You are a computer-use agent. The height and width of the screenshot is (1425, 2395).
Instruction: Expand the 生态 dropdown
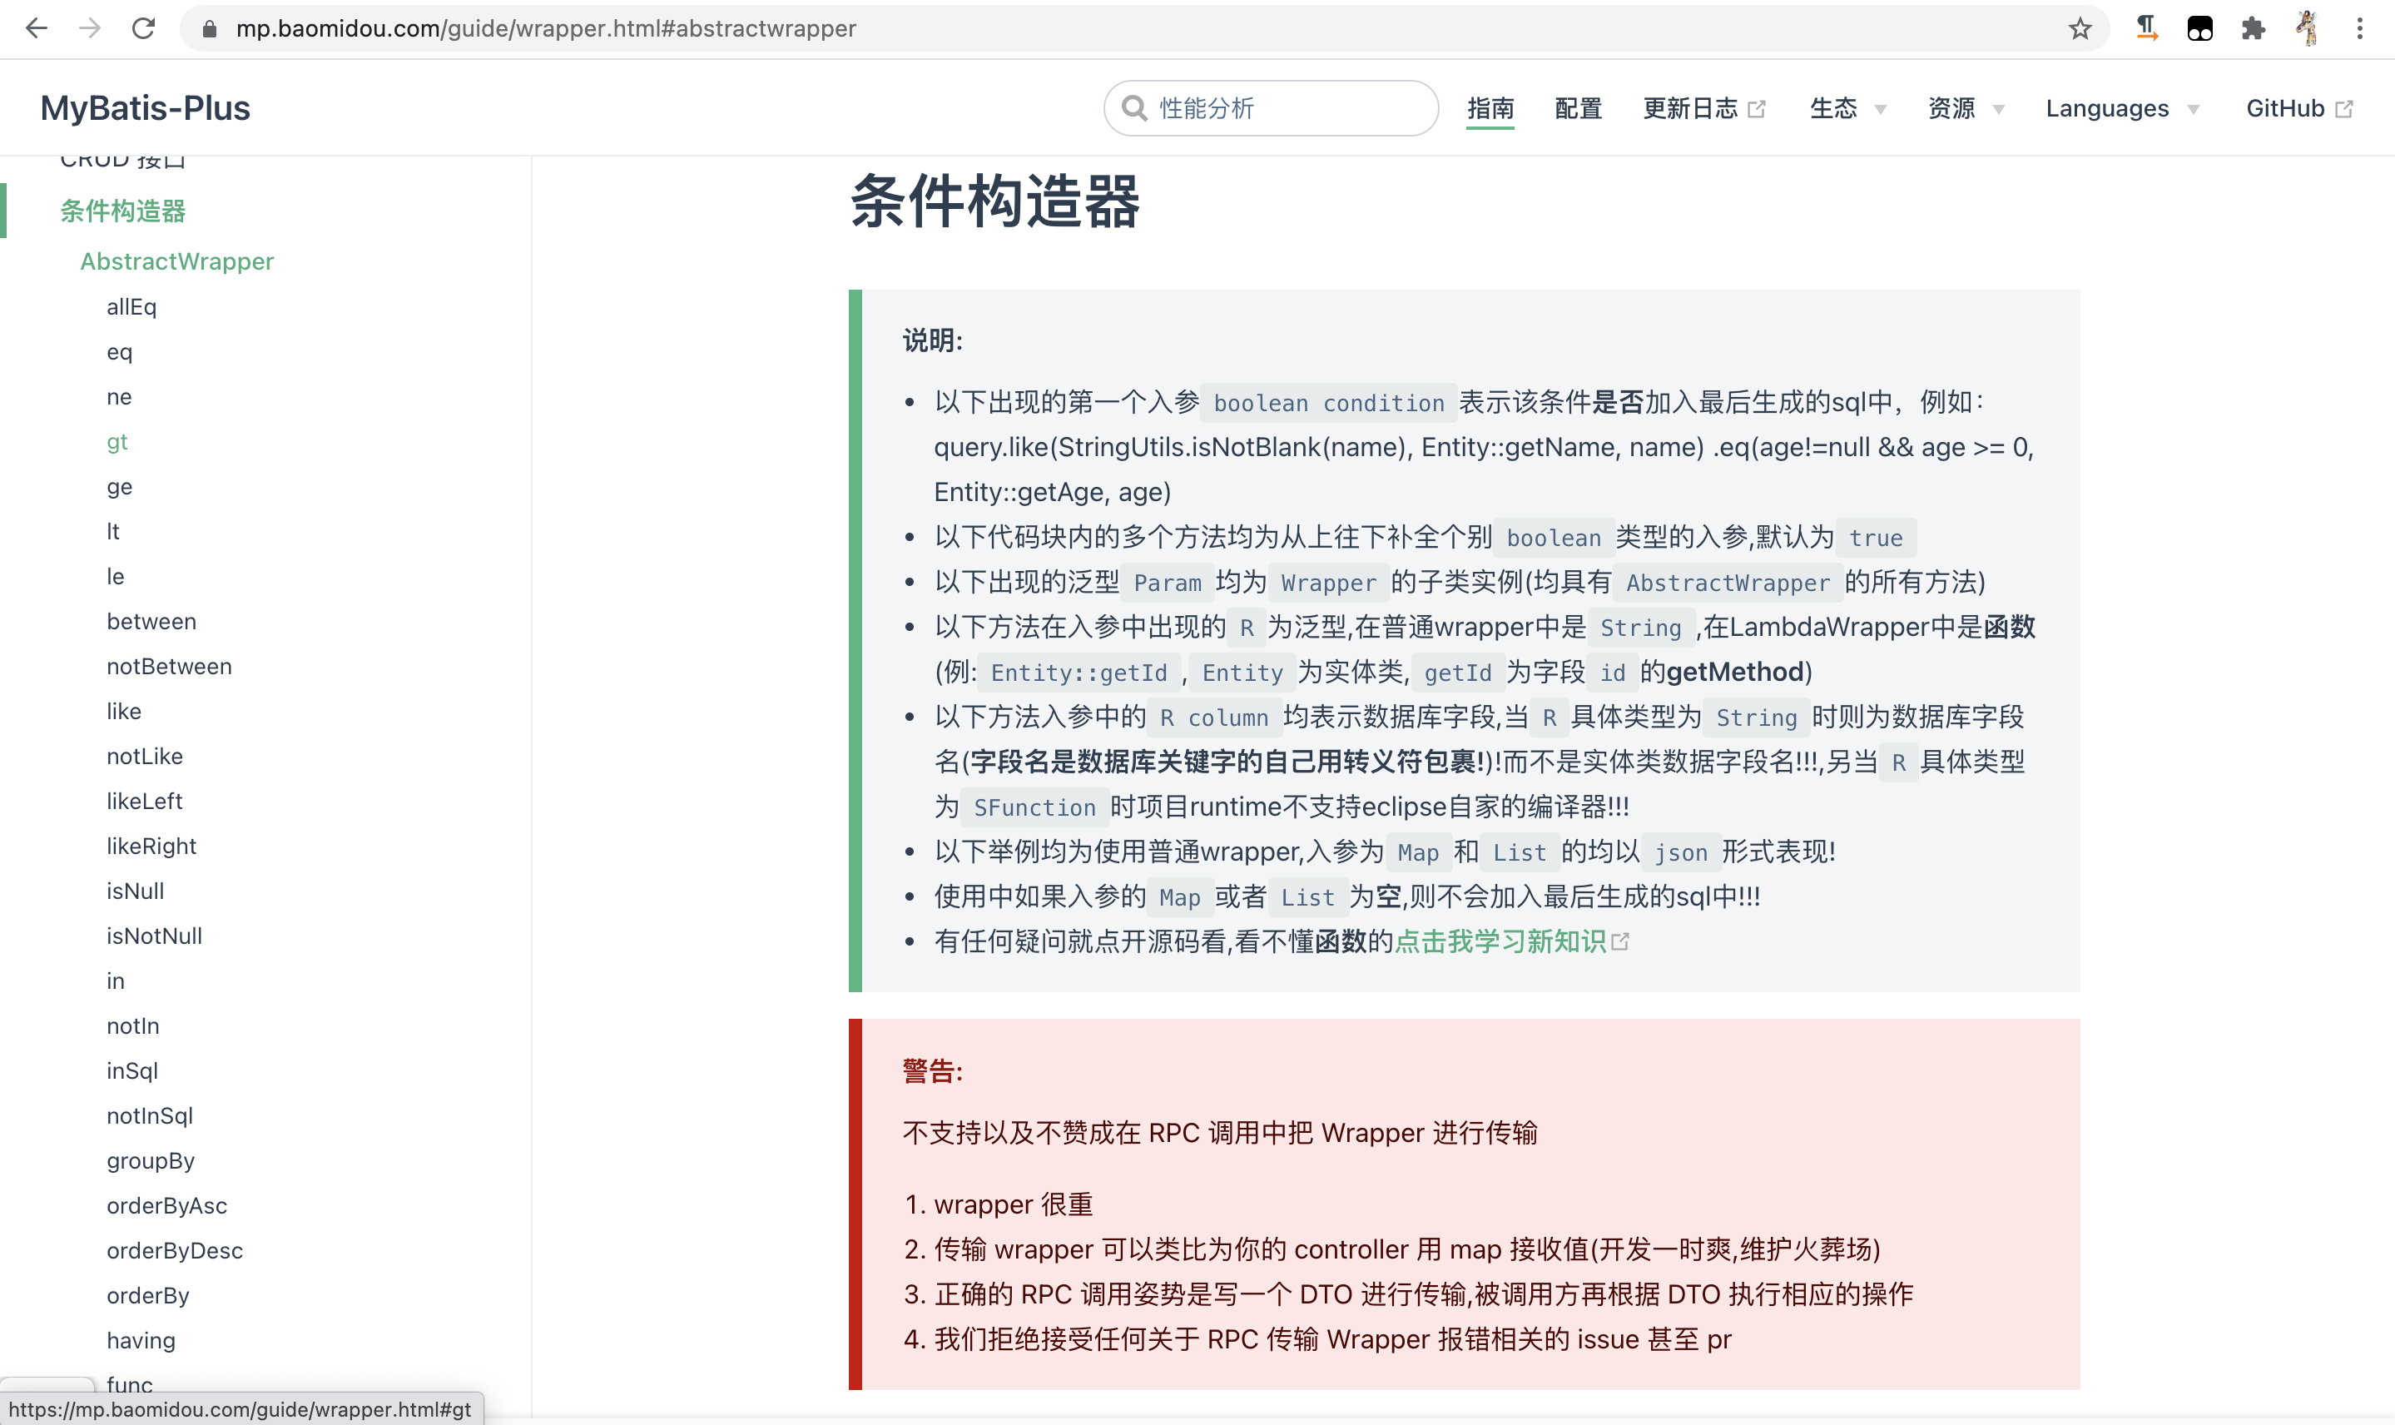(1845, 107)
